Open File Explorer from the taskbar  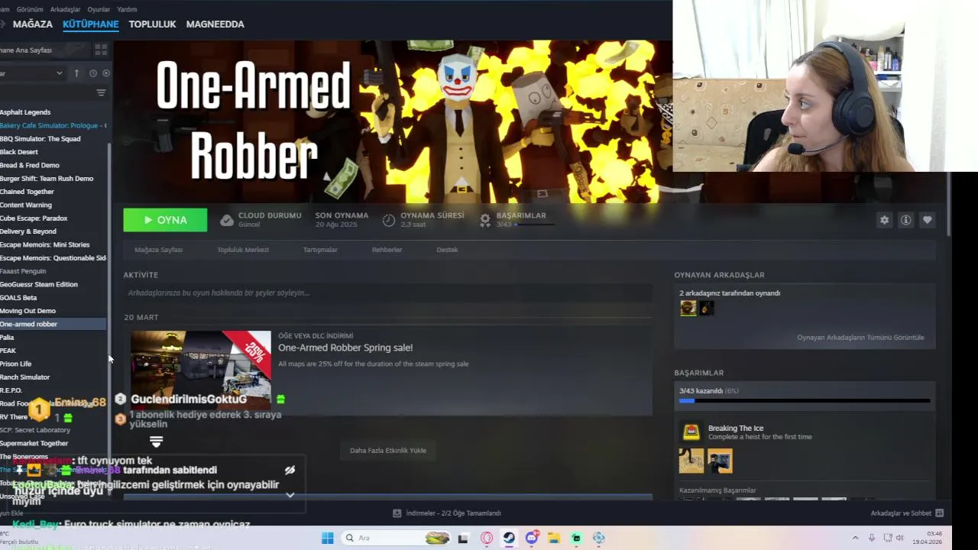(x=553, y=538)
